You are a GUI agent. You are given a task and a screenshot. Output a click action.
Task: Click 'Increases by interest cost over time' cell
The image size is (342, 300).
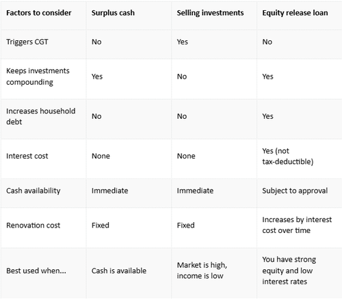297,225
